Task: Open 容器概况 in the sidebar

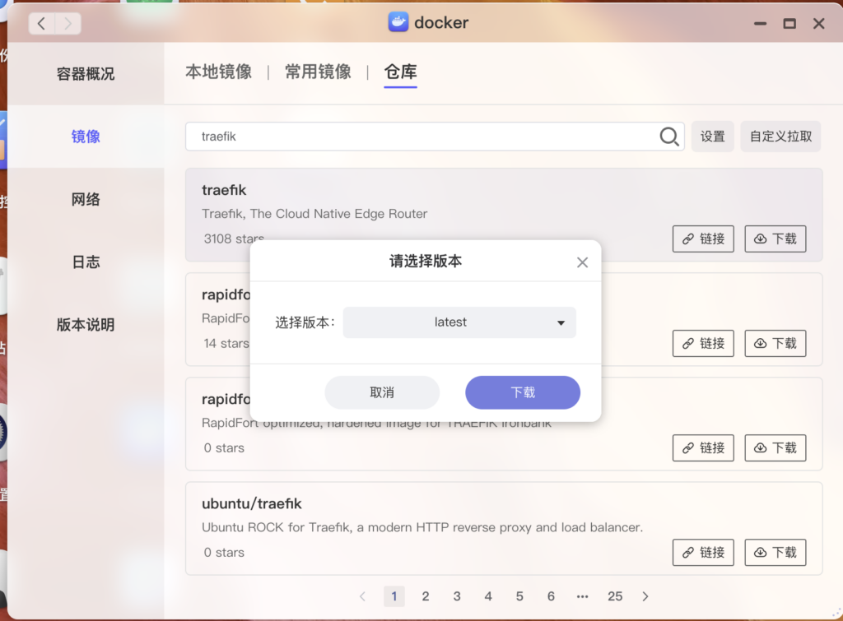Action: (86, 73)
